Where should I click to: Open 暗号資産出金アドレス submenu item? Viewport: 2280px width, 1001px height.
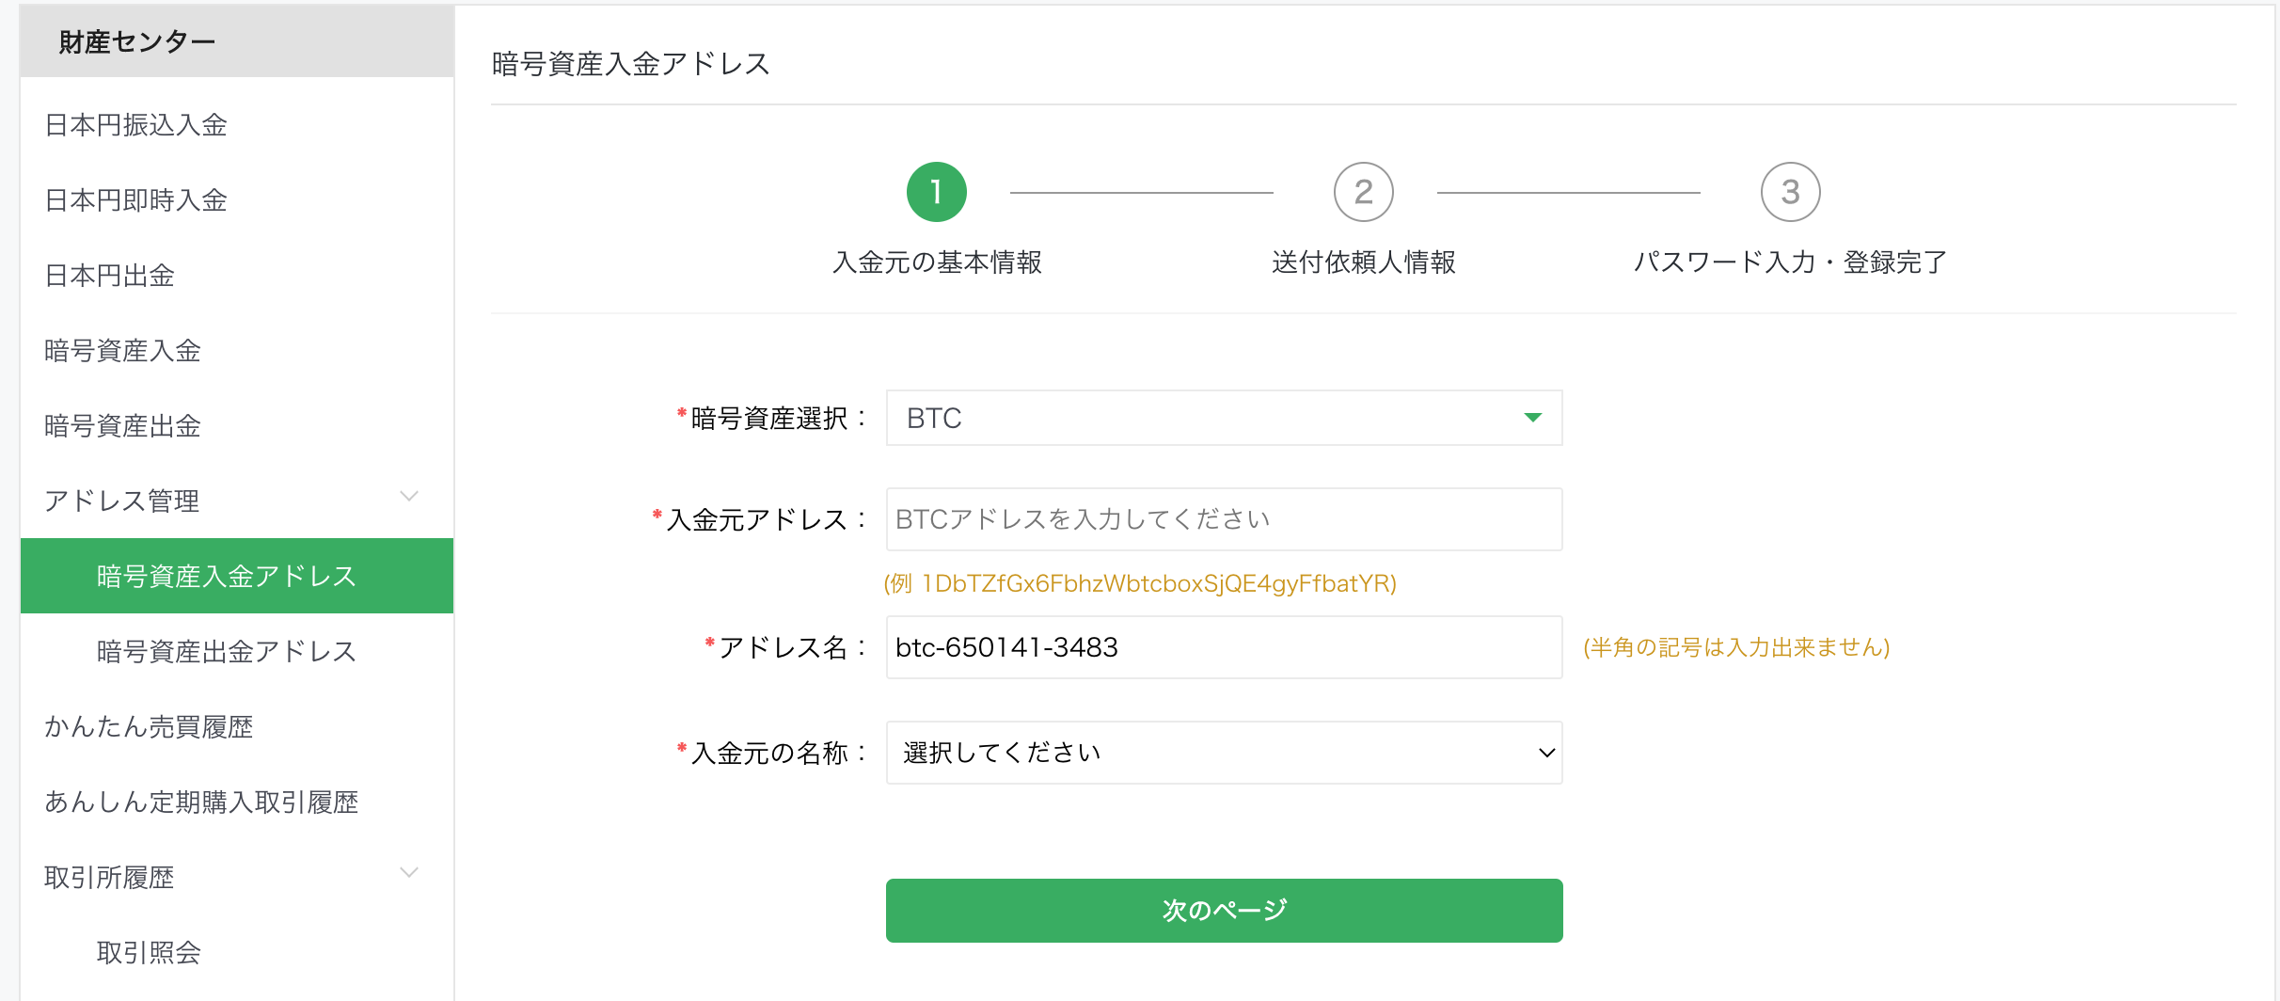(227, 652)
